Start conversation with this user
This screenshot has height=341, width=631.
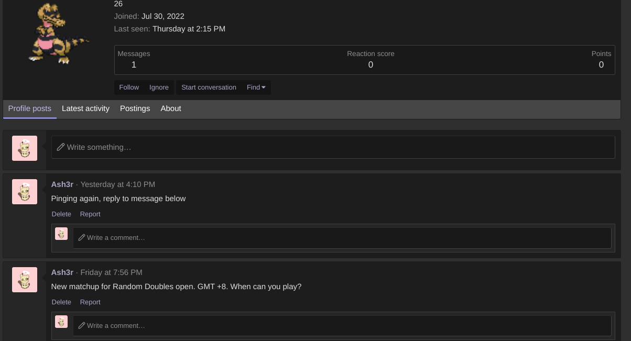click(x=209, y=87)
